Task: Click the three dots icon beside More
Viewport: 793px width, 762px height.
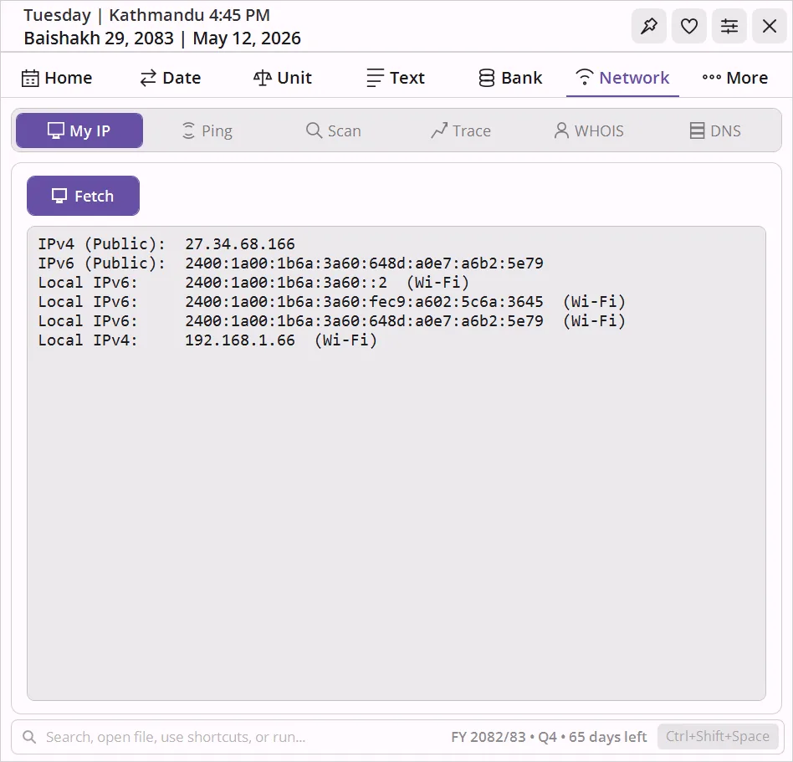Action: 712,77
